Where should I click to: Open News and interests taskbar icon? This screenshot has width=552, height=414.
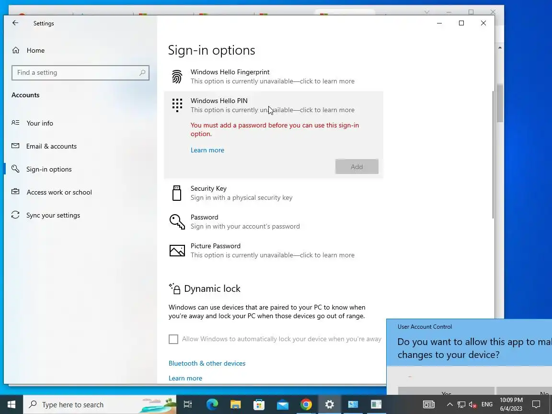pyautogui.click(x=429, y=404)
